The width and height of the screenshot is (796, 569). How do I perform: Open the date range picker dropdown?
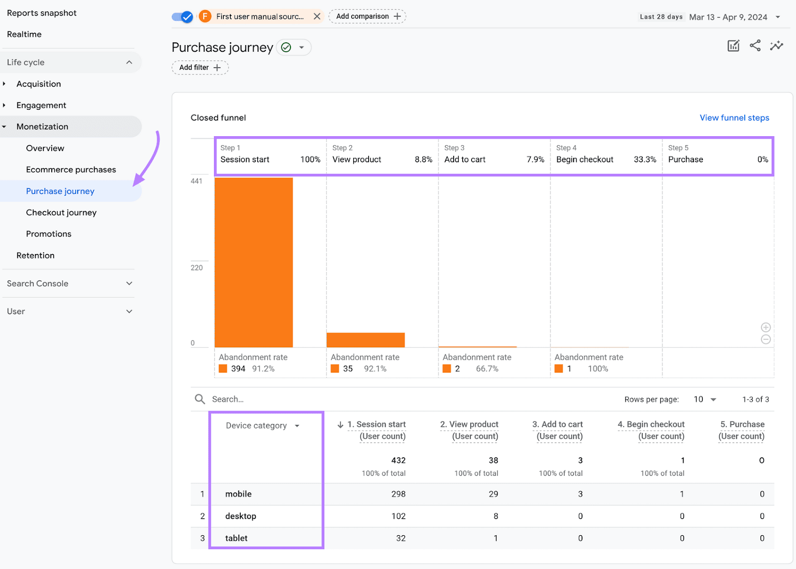(x=778, y=17)
